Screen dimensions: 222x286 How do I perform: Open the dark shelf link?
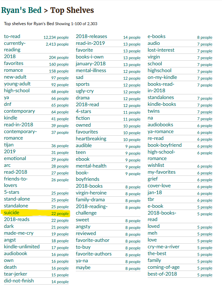point(9,226)
